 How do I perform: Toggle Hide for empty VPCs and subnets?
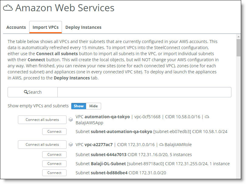point(94,106)
